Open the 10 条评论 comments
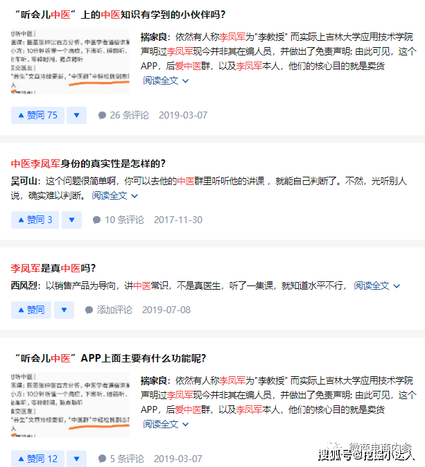The width and height of the screenshot is (425, 467). pos(119,220)
